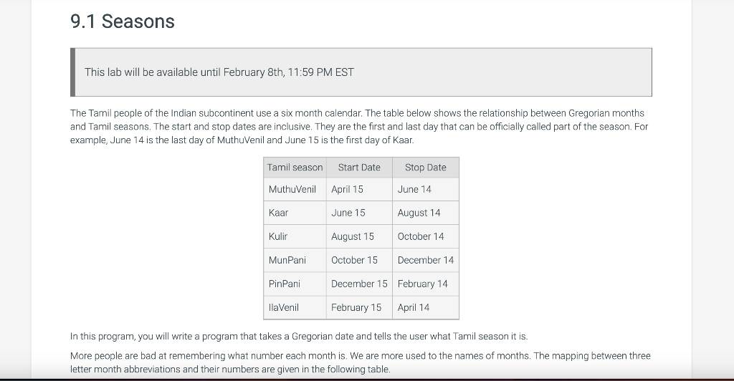This screenshot has height=381, width=734.
Task: Select the "Stop Date" column header
Action: point(426,168)
